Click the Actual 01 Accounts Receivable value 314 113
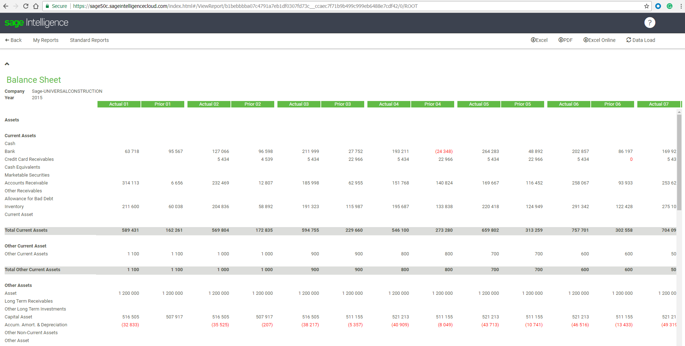The image size is (685, 346). [x=130, y=183]
